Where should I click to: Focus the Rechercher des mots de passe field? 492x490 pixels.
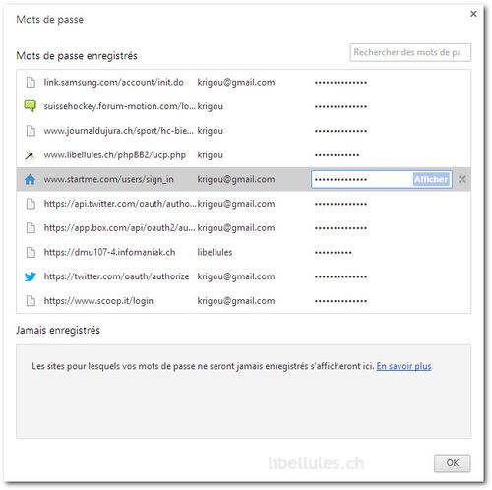pyautogui.click(x=410, y=52)
